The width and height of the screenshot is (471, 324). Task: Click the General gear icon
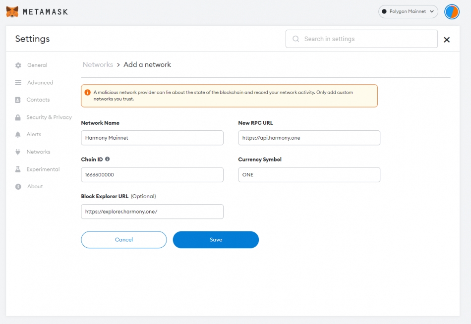click(x=18, y=65)
